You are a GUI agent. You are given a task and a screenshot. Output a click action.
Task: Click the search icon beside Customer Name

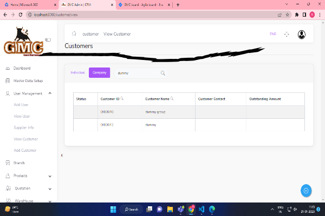pos(172,99)
